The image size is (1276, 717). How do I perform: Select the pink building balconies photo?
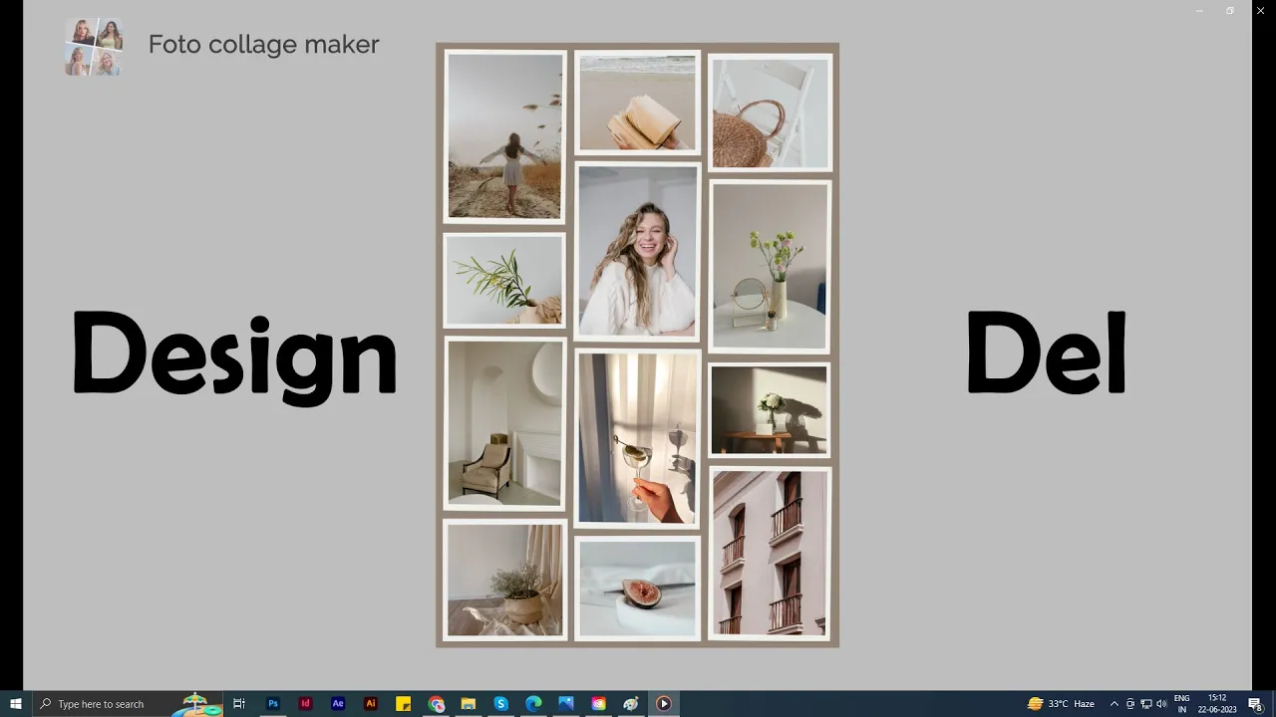pos(770,553)
